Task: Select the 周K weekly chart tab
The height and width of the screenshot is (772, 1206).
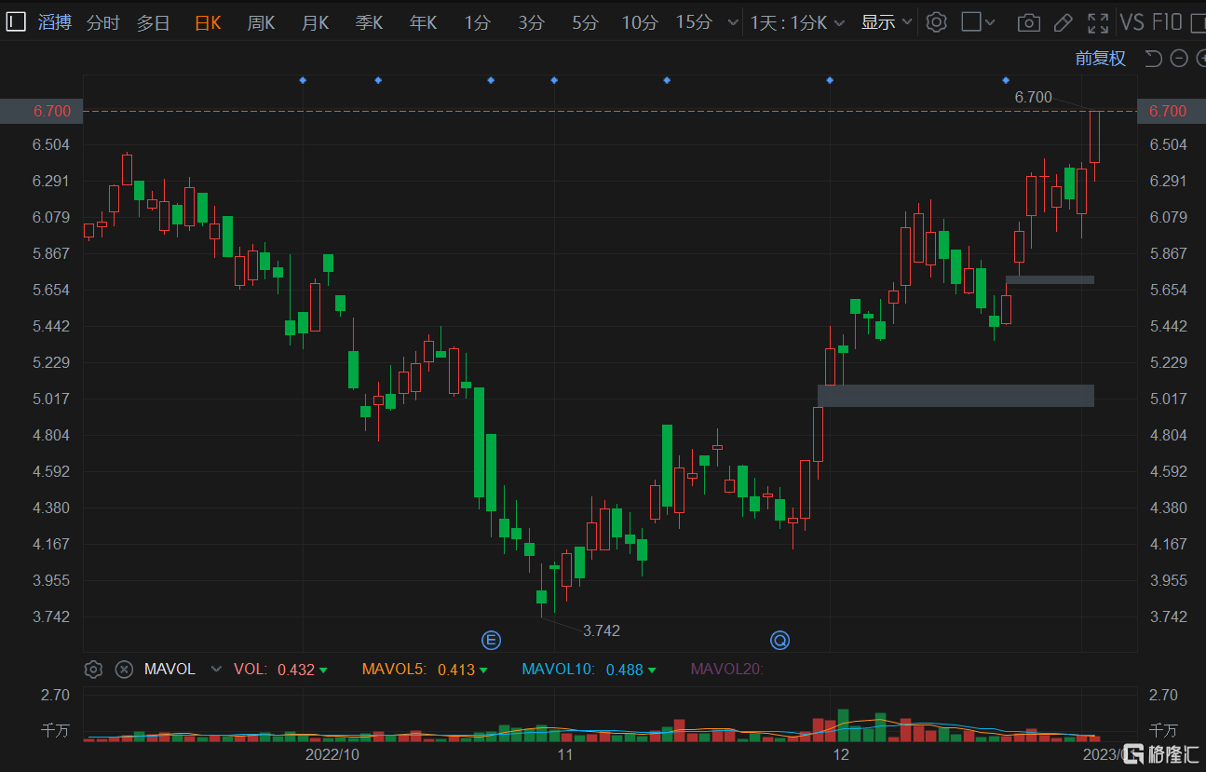Action: pyautogui.click(x=261, y=23)
